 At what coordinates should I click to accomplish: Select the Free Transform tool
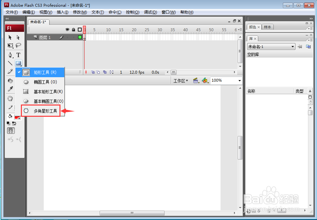10,45
